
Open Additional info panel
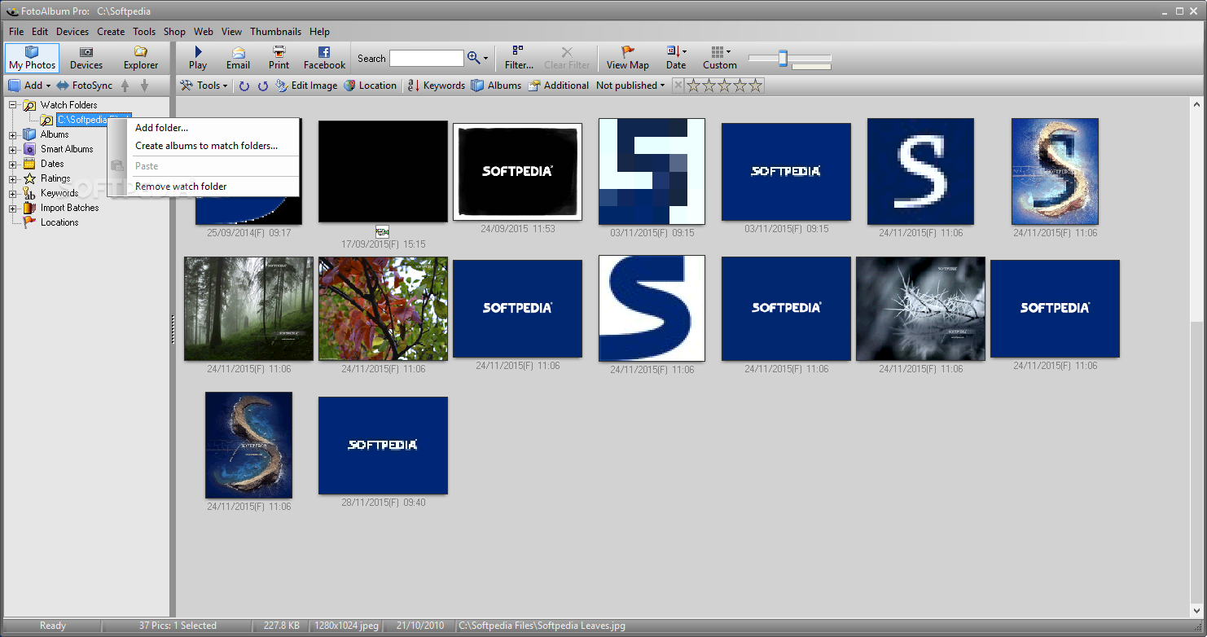coord(558,86)
